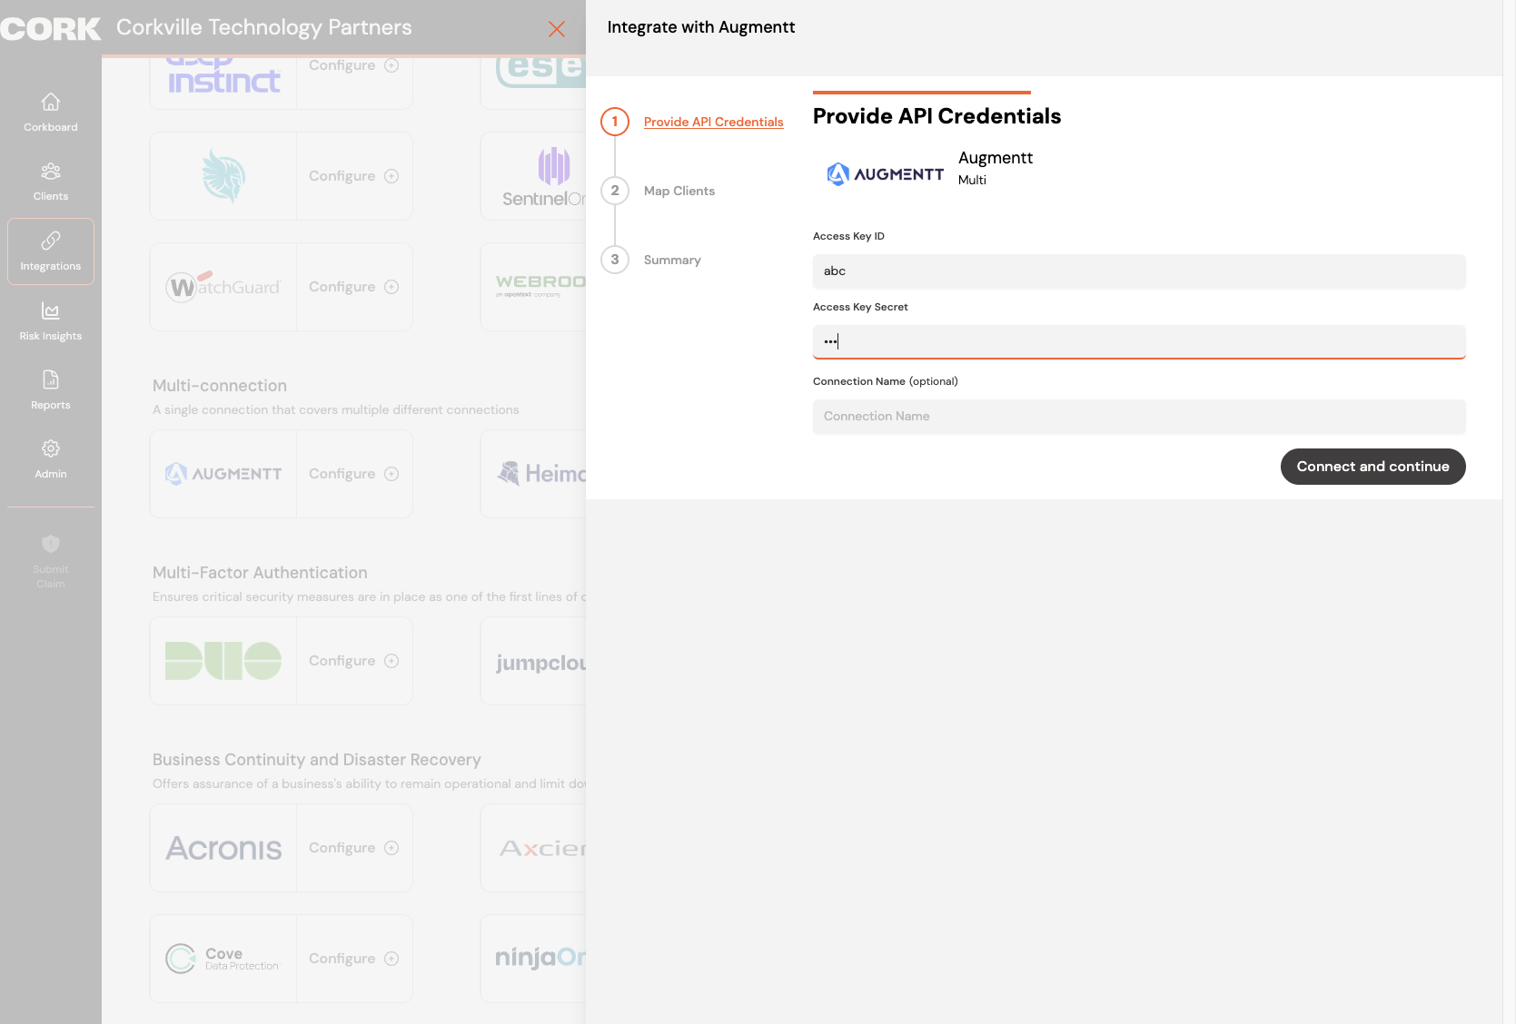Click the 'Multi-connection' section heading
1516x1024 pixels.
220,386
